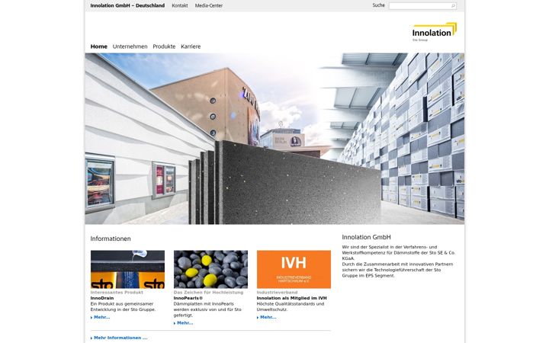Follow the Mehr link under IVH
Image resolution: width=549 pixels, height=343 pixels.
point(266,317)
